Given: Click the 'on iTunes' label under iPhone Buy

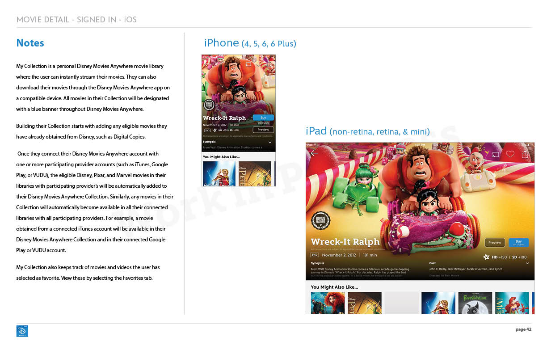Looking at the screenshot, I should (263, 123).
